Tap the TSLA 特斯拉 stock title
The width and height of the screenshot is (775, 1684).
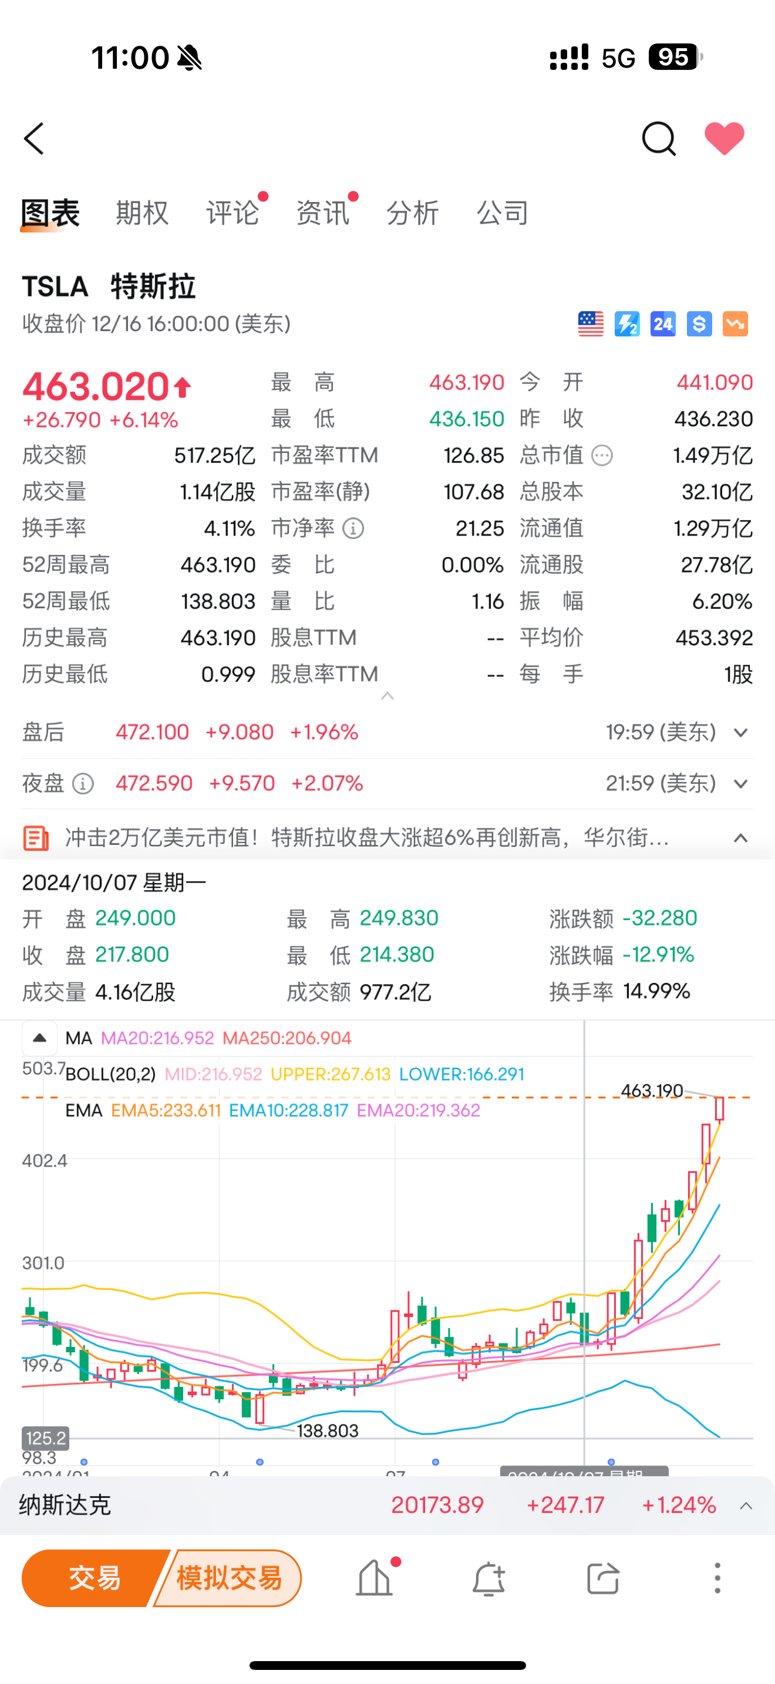[109, 287]
